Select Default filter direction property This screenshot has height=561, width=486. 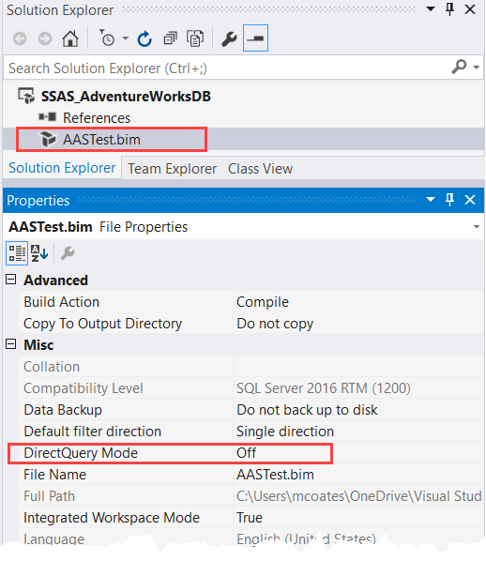(x=92, y=432)
